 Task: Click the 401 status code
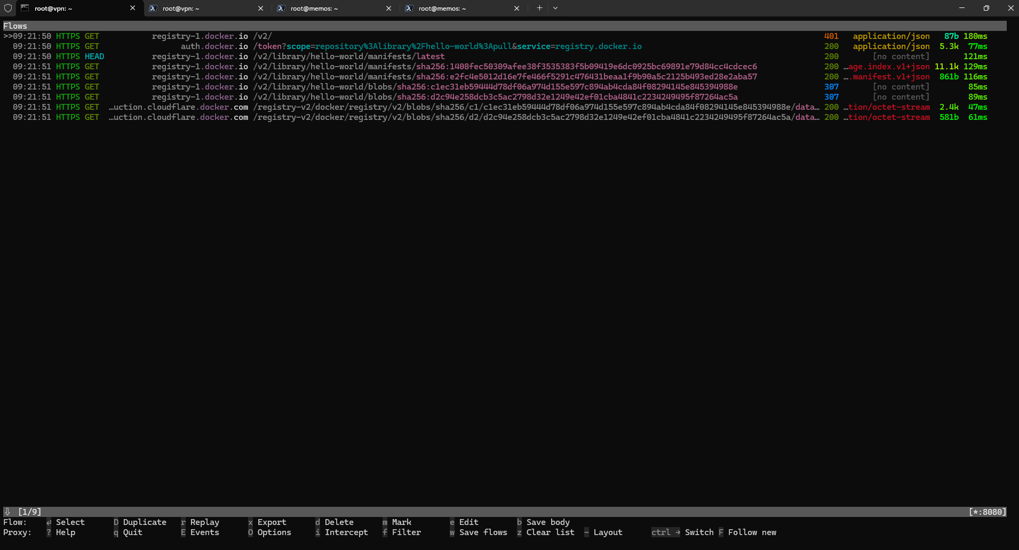[831, 36]
